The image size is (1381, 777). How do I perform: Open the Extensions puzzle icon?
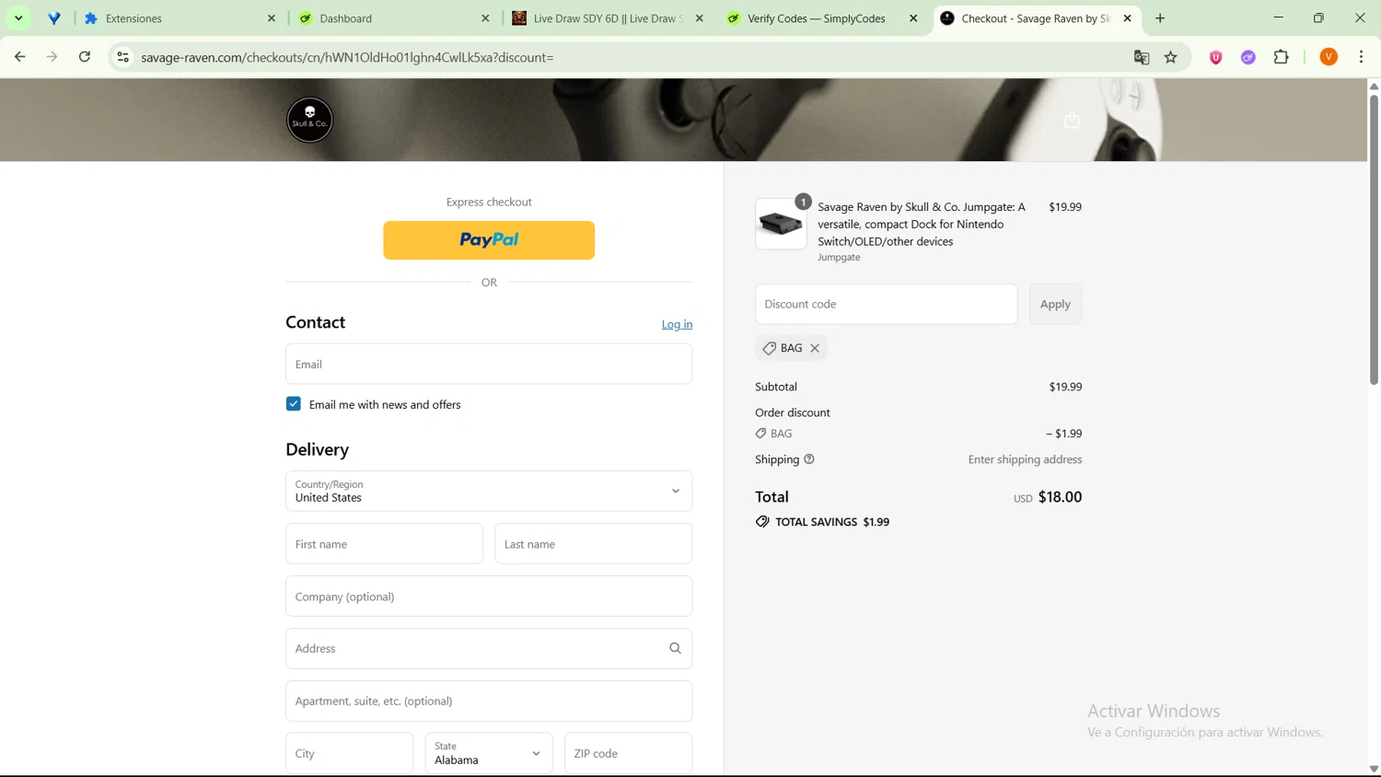1282,57
